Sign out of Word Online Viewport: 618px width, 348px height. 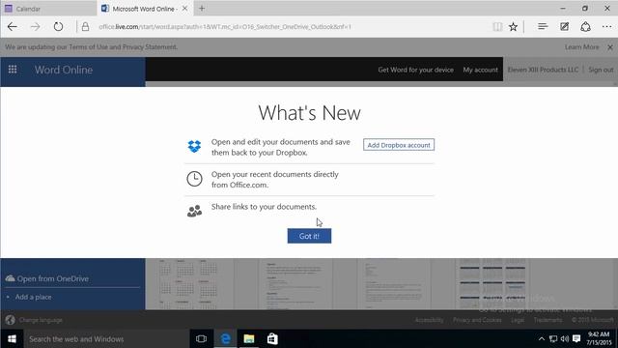(x=601, y=70)
